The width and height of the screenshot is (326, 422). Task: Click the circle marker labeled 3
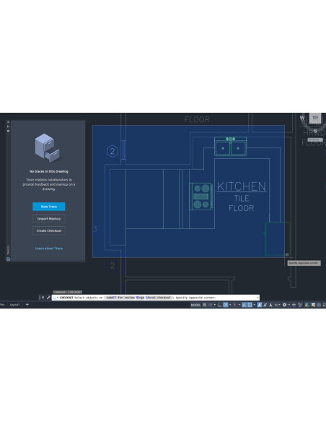[95, 229]
